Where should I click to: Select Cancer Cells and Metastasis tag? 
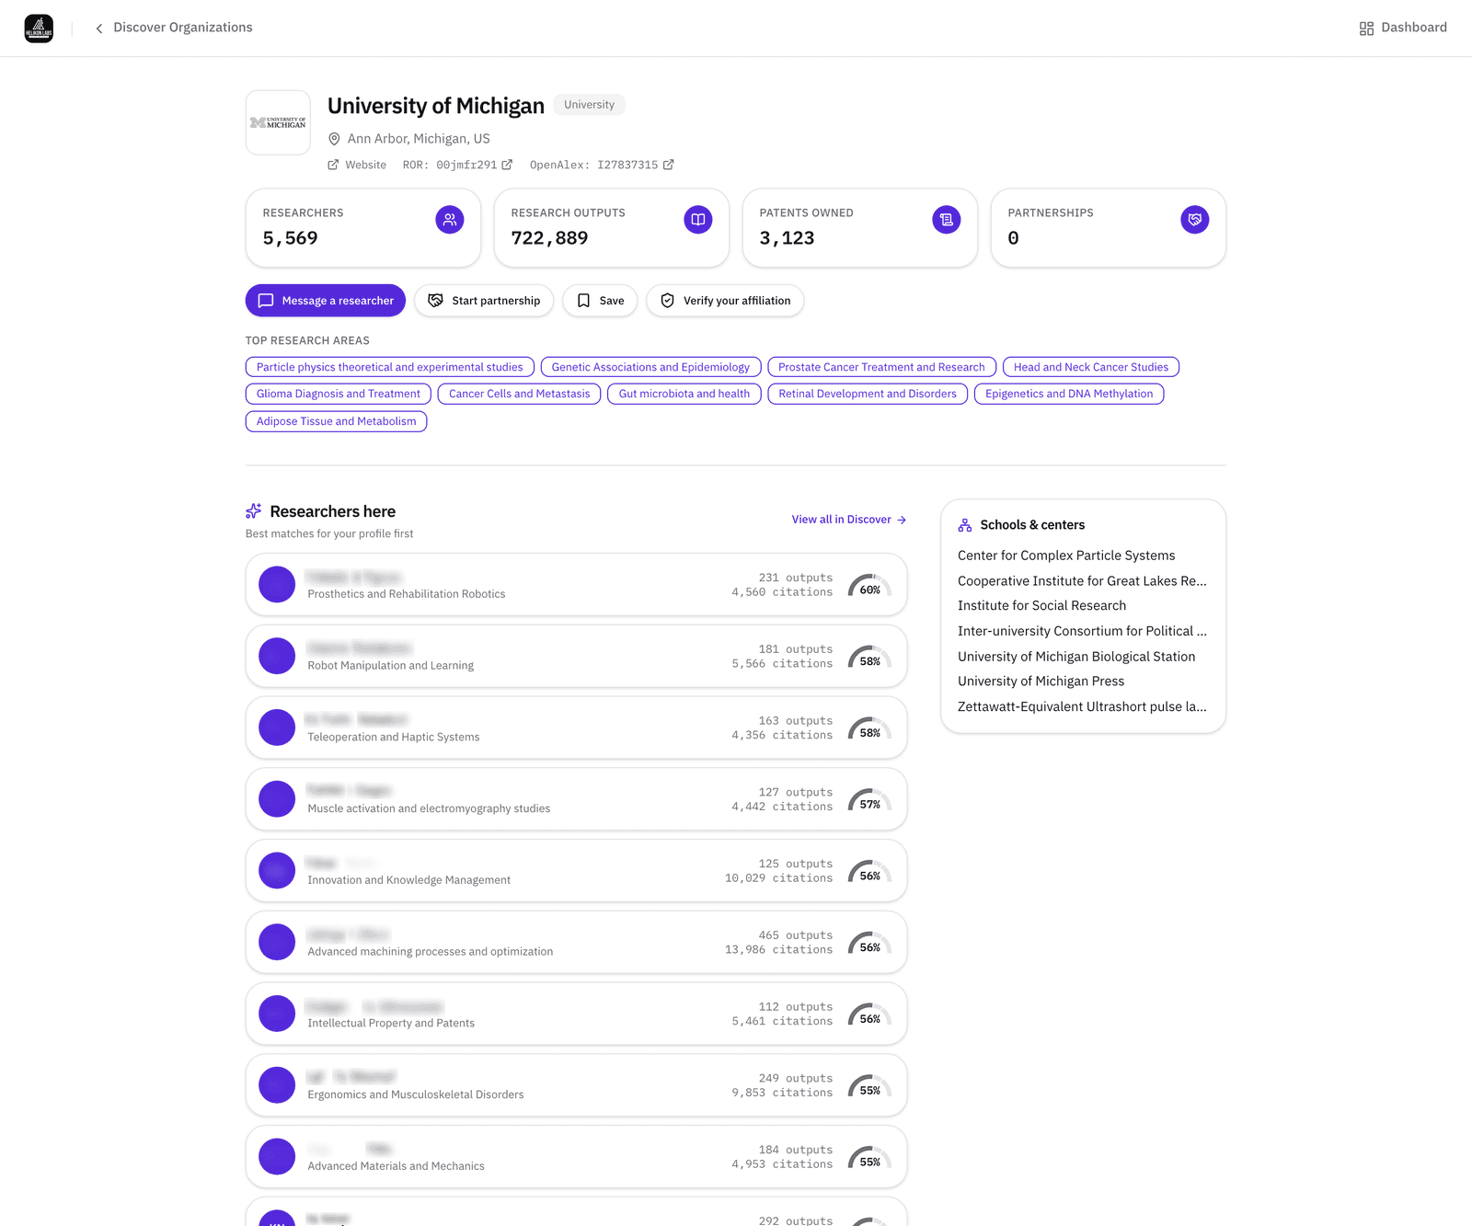pyautogui.click(x=520, y=394)
